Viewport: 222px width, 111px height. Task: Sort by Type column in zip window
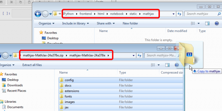(x=122, y=73)
